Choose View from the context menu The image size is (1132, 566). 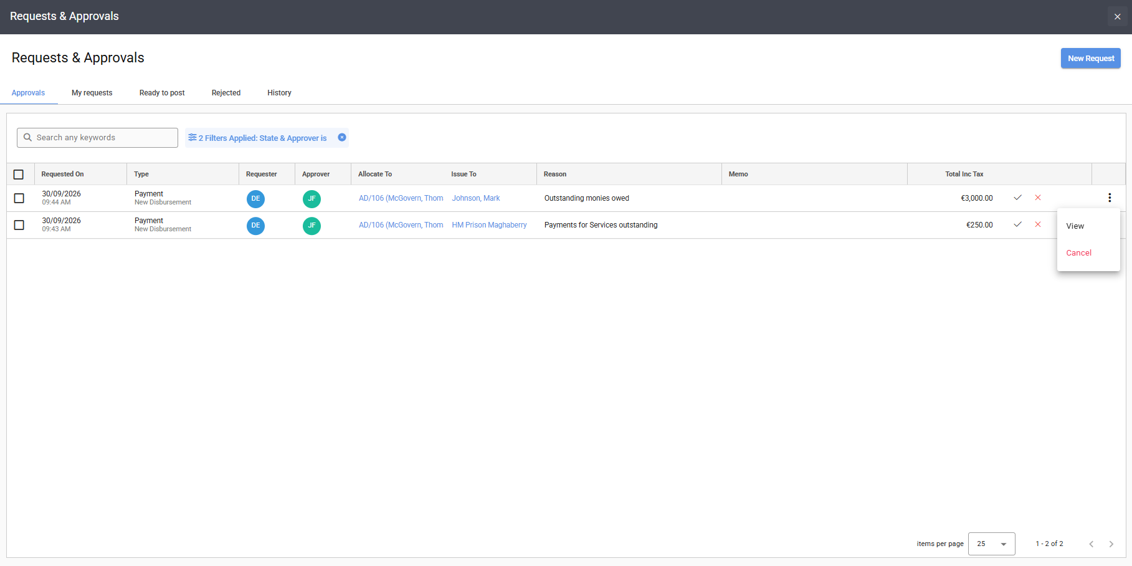tap(1088, 226)
